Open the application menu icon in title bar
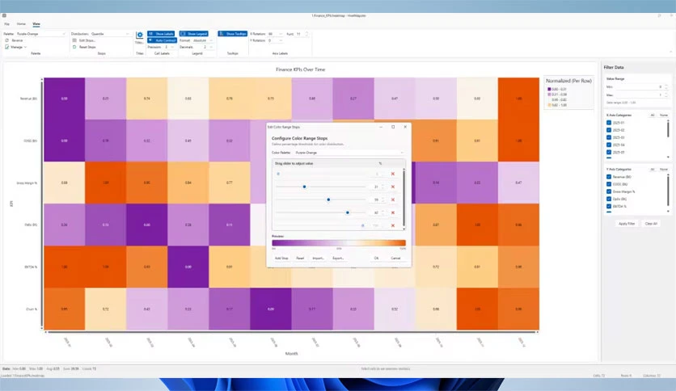The image size is (676, 391). click(4, 15)
